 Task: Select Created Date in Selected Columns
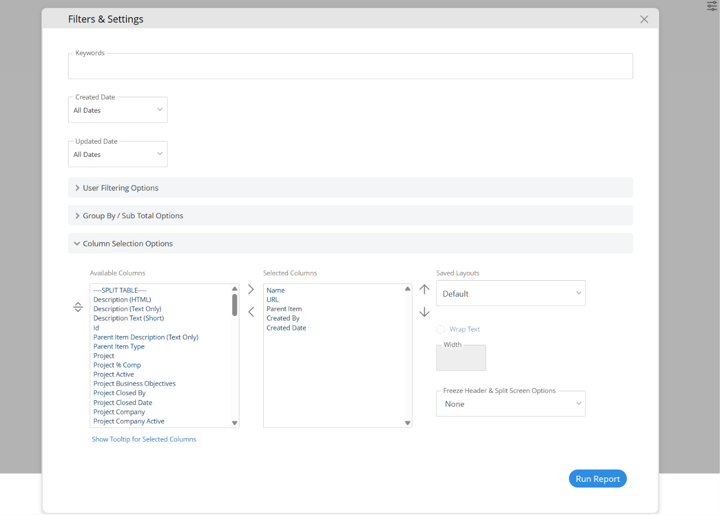286,328
